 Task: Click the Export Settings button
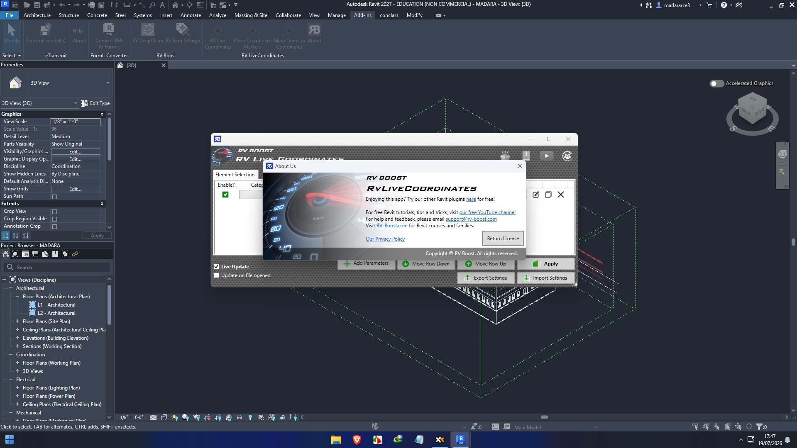pyautogui.click(x=486, y=278)
